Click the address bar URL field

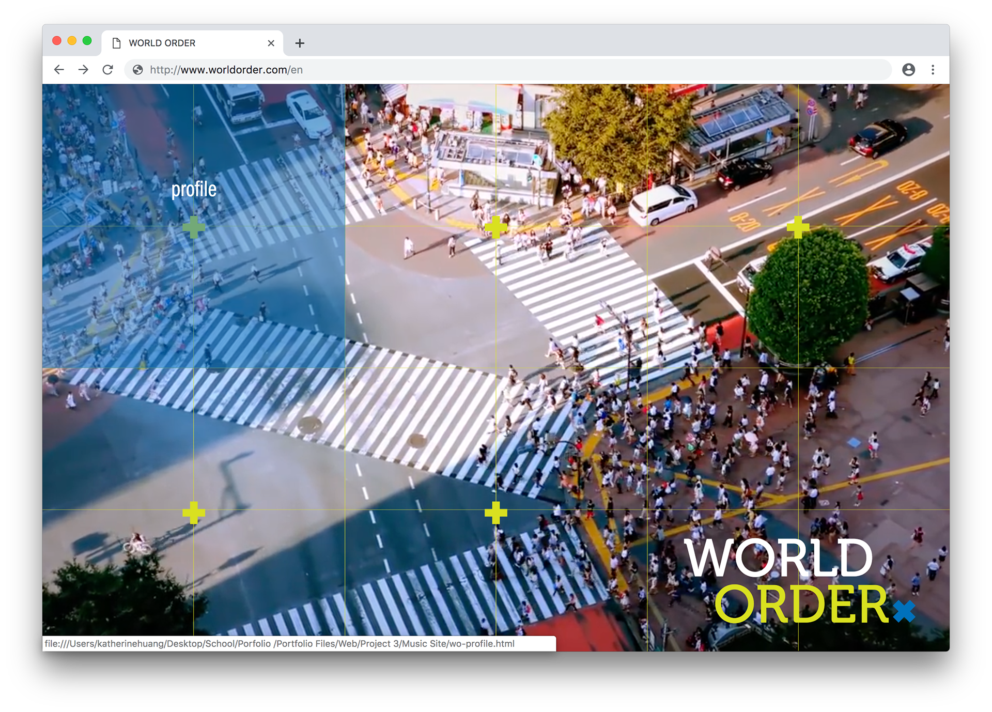coord(508,70)
